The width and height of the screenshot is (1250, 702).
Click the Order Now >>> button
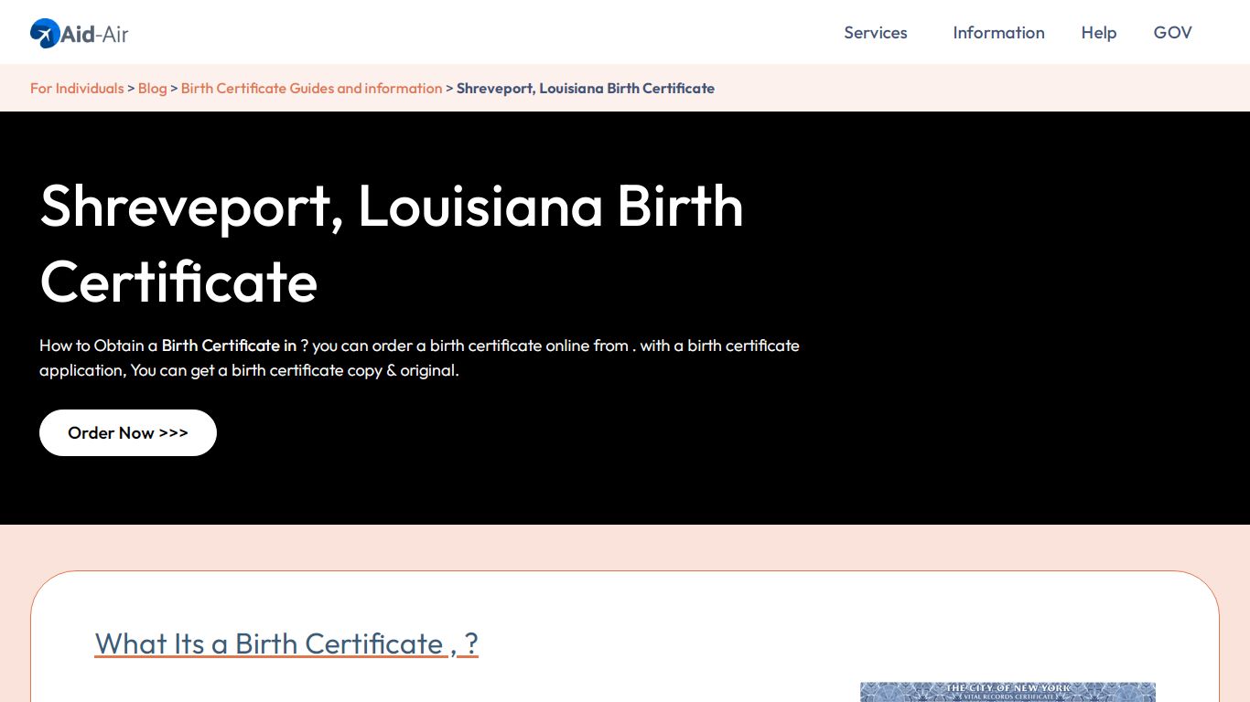(128, 432)
